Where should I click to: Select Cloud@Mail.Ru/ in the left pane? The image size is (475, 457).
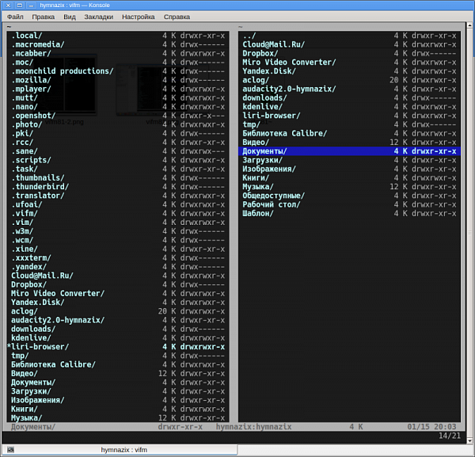[118, 276]
